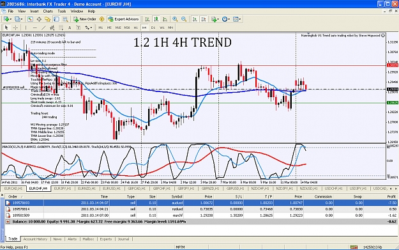
Task: Select the cursor pointer tool
Action: pyautogui.click(x=6, y=27)
